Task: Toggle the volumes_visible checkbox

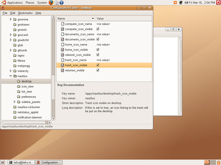Action: (98, 70)
